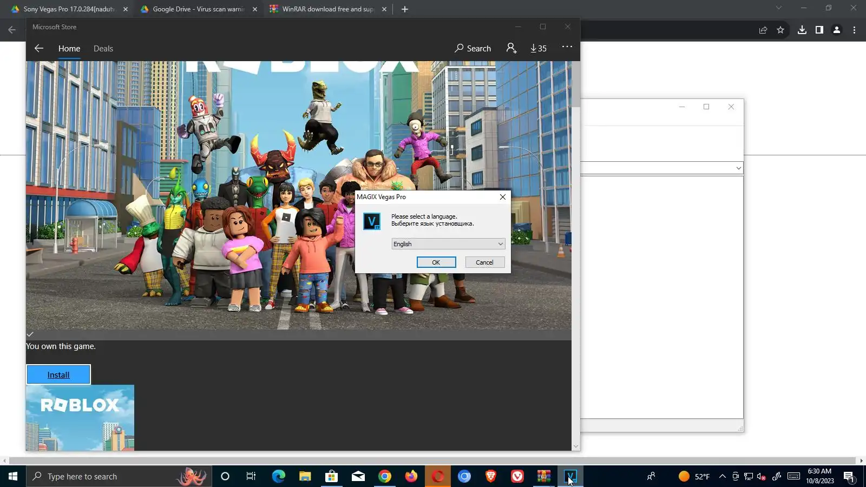The width and height of the screenshot is (866, 487).
Task: Show hidden system tray icons
Action: click(x=723, y=476)
